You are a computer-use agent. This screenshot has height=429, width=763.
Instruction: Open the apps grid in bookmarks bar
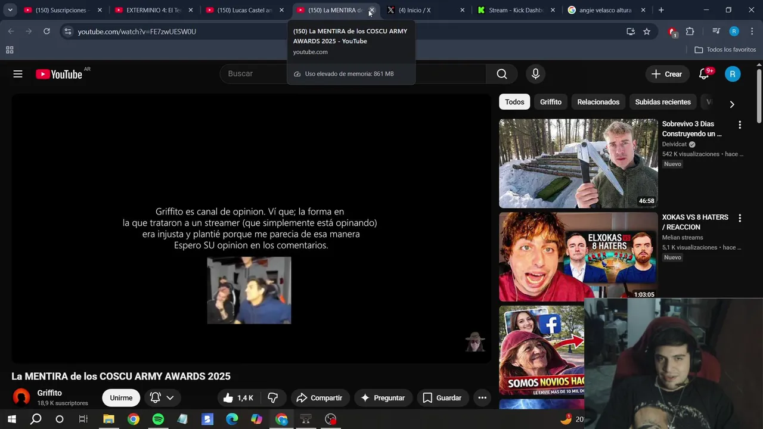click(x=10, y=50)
